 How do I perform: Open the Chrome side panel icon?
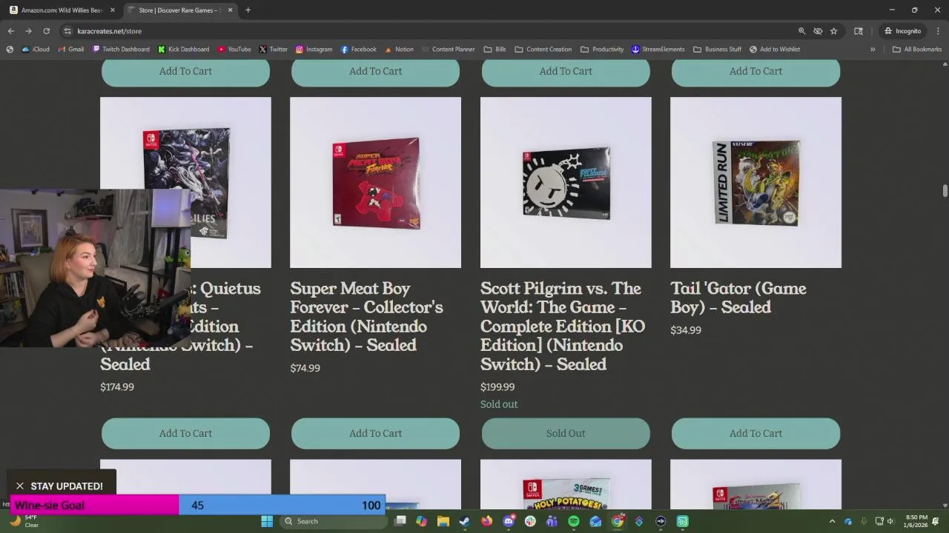[x=859, y=31]
